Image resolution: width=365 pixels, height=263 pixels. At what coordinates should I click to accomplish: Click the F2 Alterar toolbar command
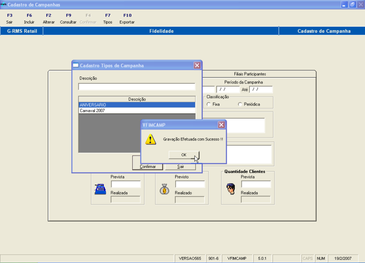coord(49,19)
